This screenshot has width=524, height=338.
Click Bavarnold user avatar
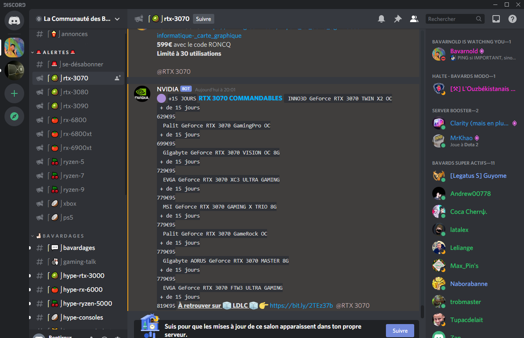(439, 54)
